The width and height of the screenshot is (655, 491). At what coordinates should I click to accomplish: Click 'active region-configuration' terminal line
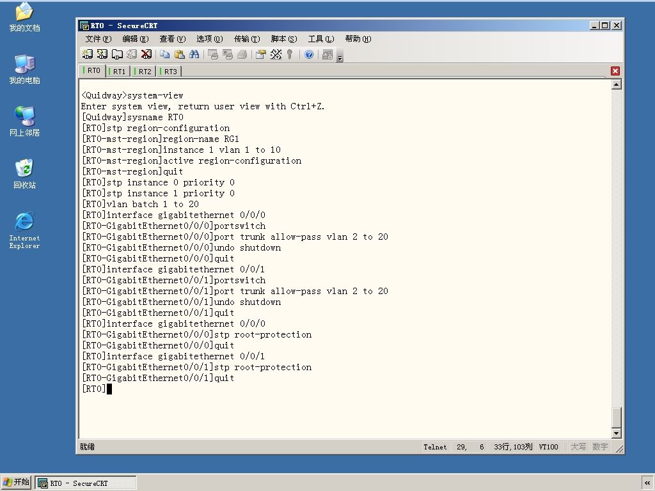coord(191,160)
